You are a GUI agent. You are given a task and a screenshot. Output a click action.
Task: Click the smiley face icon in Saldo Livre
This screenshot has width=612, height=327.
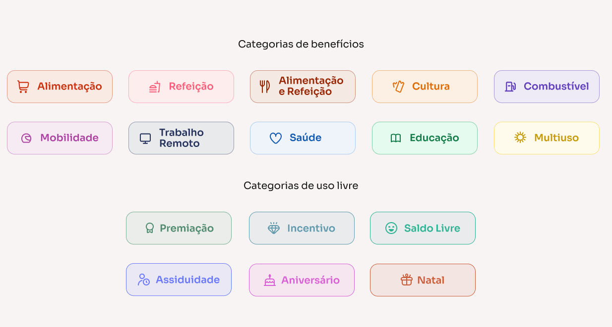click(391, 228)
